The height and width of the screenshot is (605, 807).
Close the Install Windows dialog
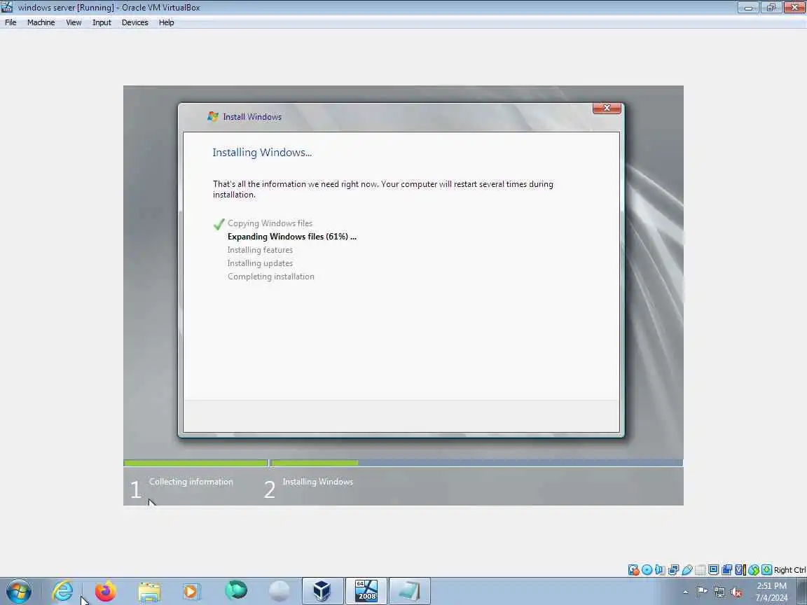(607, 108)
